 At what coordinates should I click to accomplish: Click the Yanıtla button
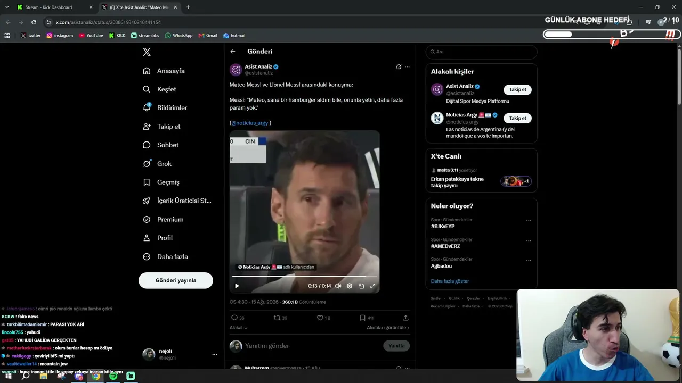click(x=396, y=346)
